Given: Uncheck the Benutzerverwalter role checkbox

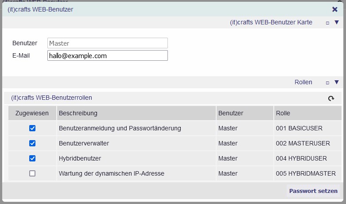Looking at the screenshot, I should (x=32, y=143).
